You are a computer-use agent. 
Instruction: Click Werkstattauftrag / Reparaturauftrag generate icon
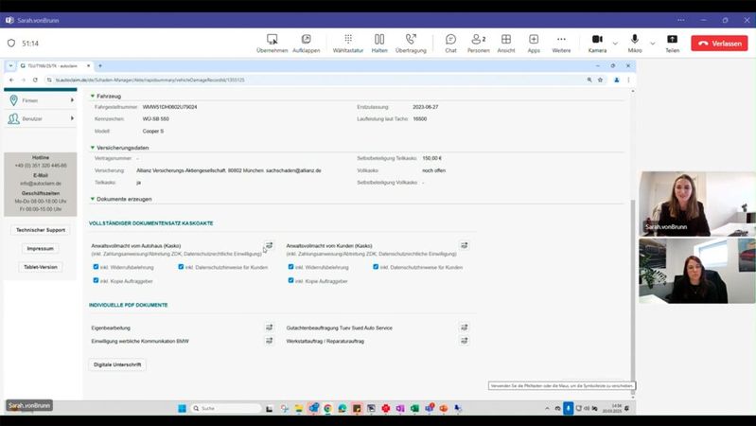point(464,341)
